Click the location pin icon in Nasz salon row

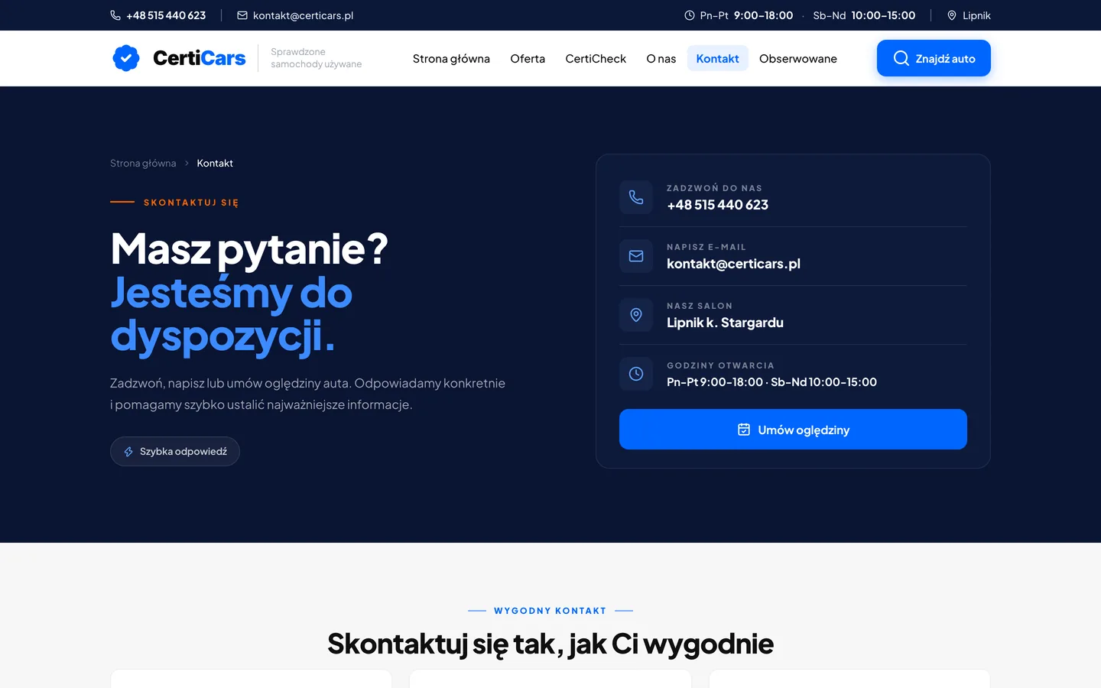tap(636, 315)
